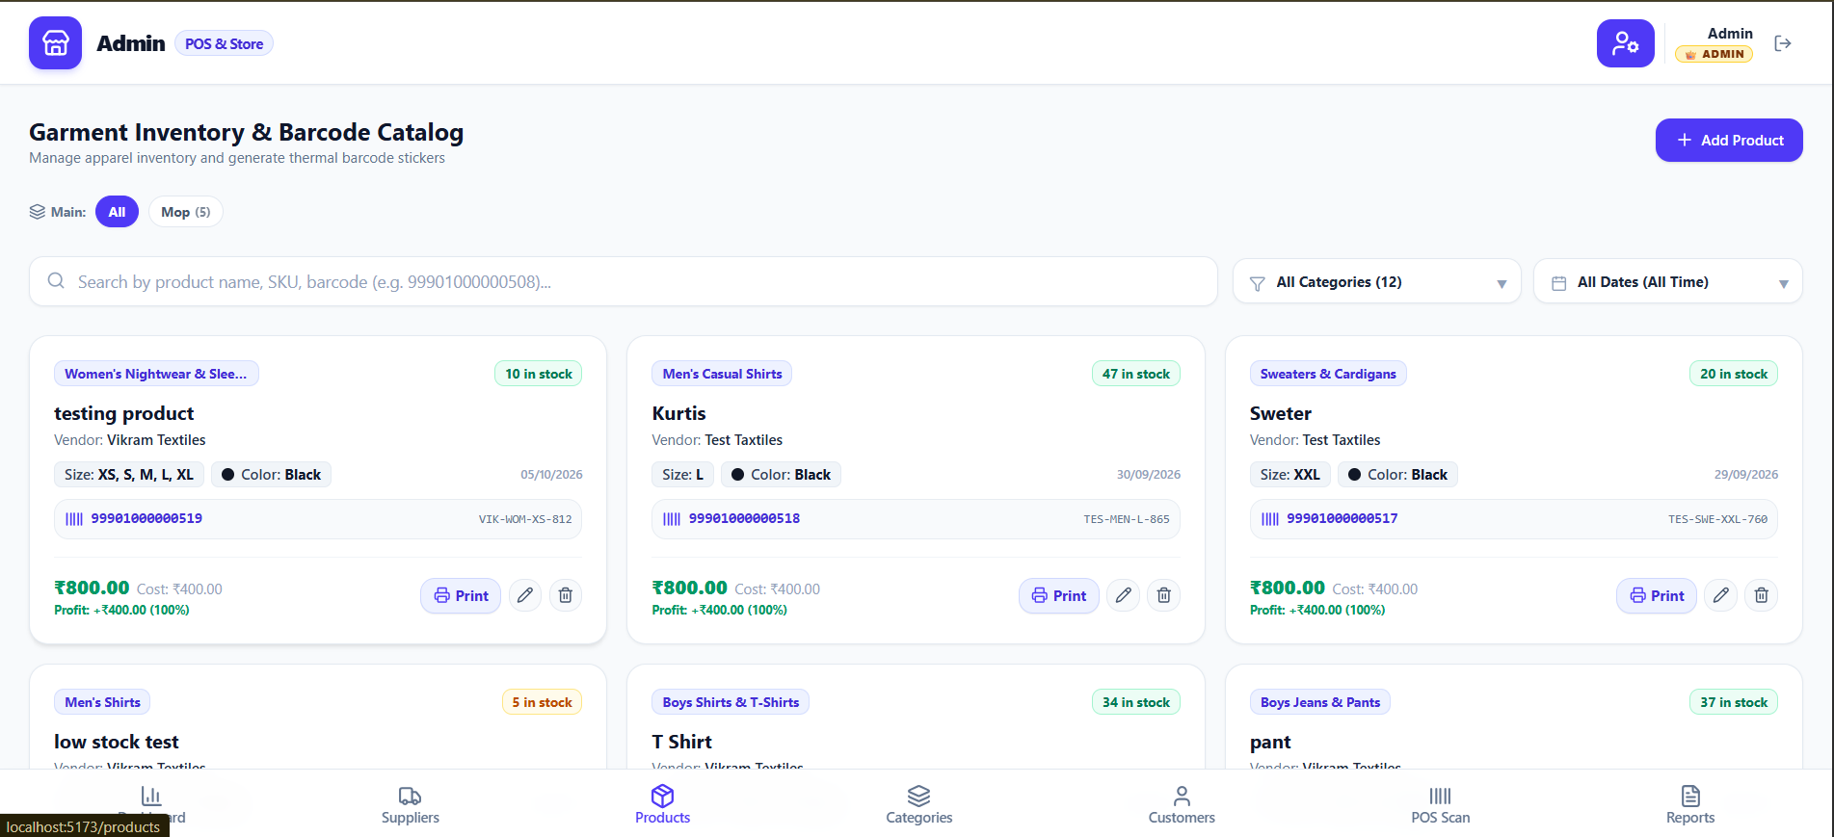
Task: Click the 20 in stock badge
Action: click(x=1734, y=374)
